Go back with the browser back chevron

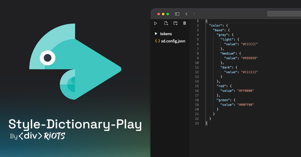coord(186,14)
